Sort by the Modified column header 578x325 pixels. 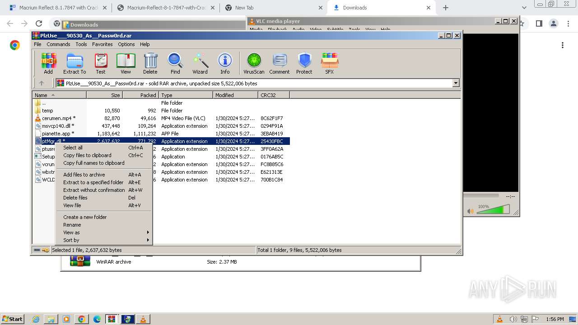[x=235, y=95]
